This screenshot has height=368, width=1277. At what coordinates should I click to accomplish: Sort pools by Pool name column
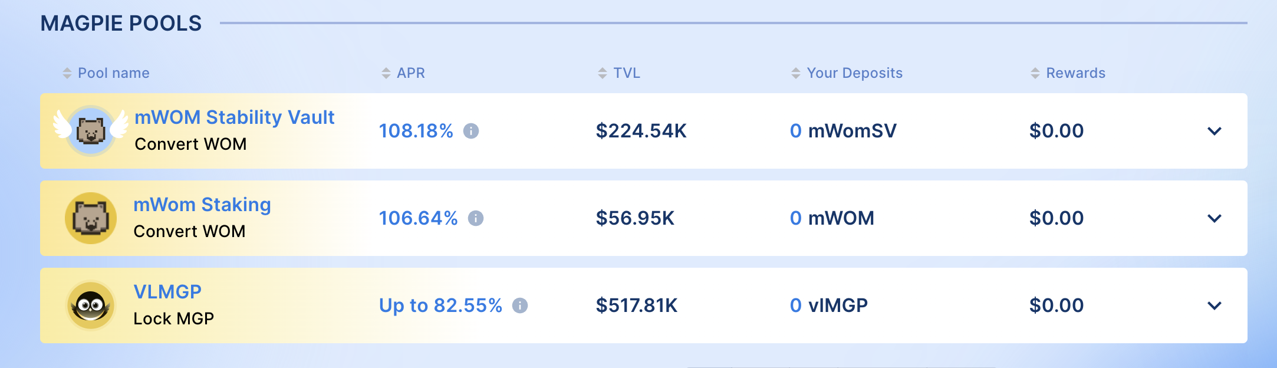[x=106, y=73]
